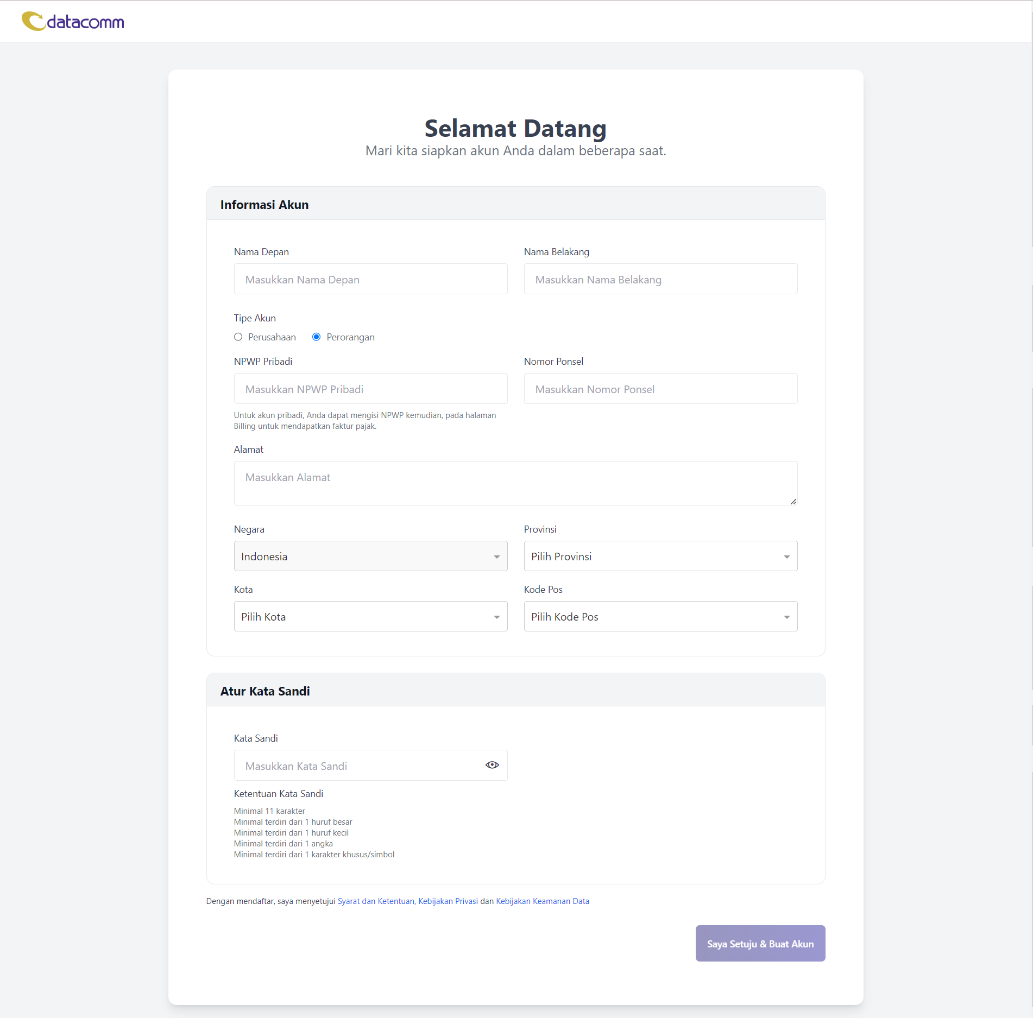
Task: Open the Negara dropdown
Action: click(370, 556)
